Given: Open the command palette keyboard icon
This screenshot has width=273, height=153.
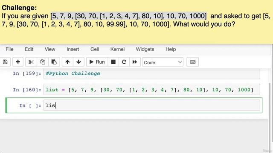Looking at the screenshot, I should pyautogui.click(x=192, y=62).
